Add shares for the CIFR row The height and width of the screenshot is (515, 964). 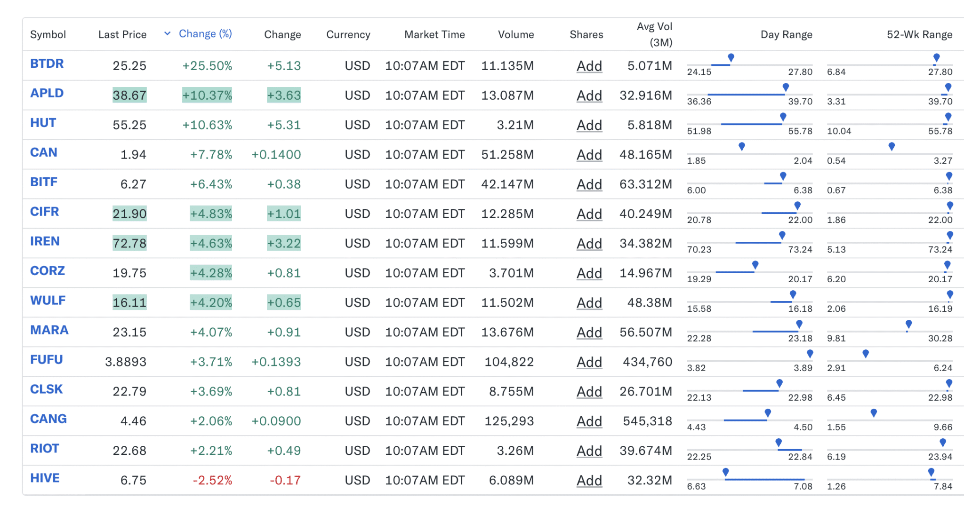coord(589,214)
